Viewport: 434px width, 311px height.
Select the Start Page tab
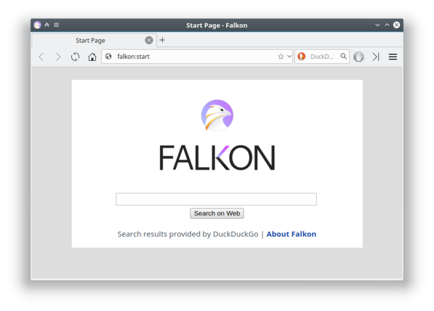(x=94, y=40)
